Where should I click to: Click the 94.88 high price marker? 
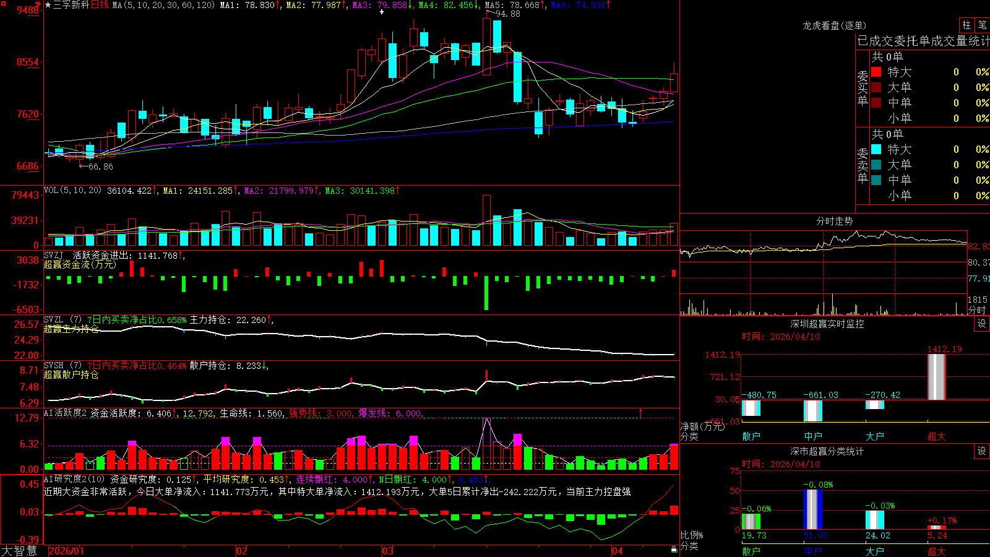click(507, 14)
